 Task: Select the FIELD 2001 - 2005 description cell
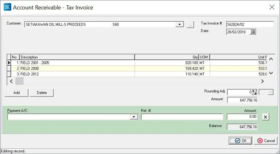pos(77,63)
